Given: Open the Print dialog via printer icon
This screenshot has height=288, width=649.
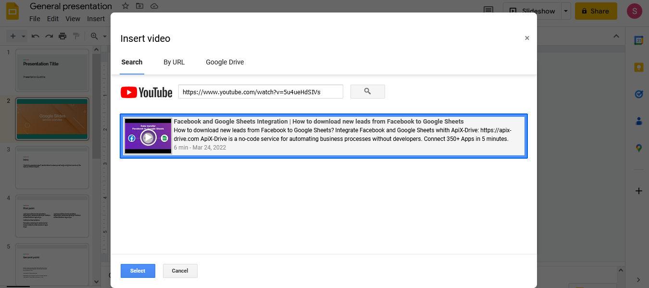Looking at the screenshot, I should (62, 36).
